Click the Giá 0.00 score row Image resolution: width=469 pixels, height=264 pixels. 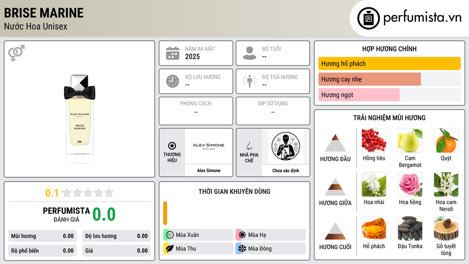tap(116, 251)
